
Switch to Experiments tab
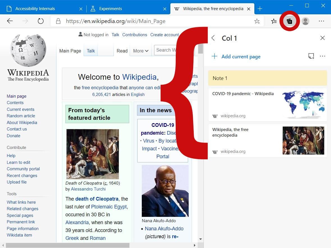tap(128, 9)
